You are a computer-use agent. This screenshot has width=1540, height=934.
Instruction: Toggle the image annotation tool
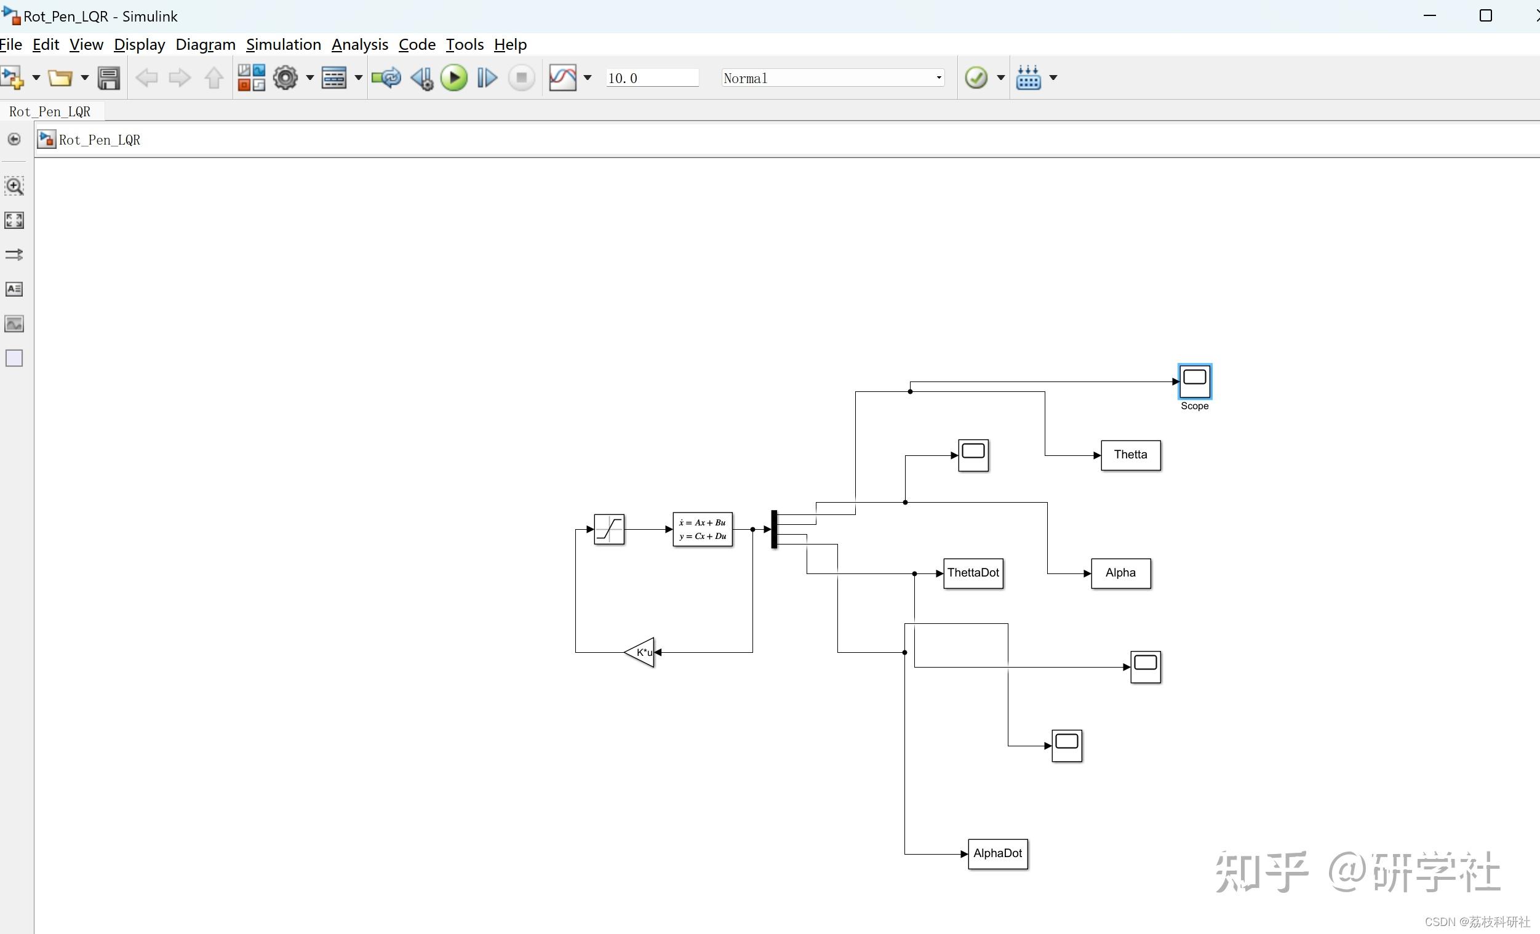pos(14,324)
